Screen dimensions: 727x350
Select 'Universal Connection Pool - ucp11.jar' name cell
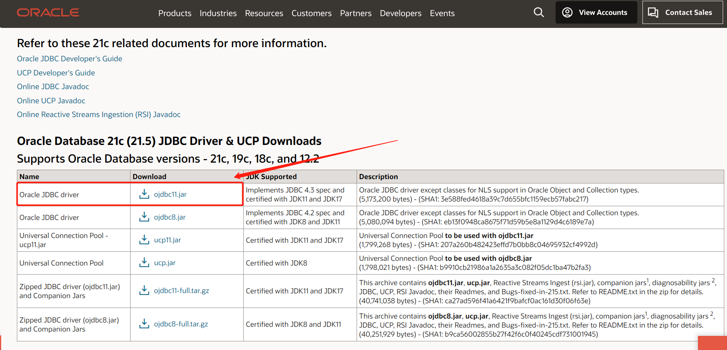pyautogui.click(x=74, y=240)
